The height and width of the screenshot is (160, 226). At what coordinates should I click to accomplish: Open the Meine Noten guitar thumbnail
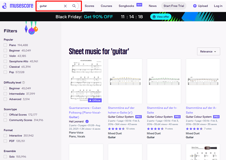(203, 152)
